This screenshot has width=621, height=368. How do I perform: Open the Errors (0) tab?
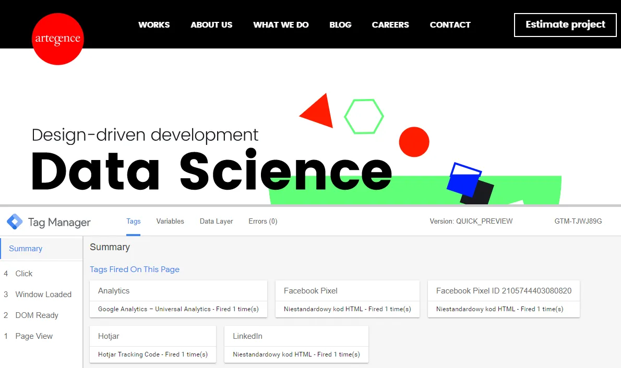(x=262, y=222)
